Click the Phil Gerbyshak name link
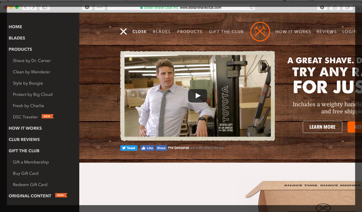The height and width of the screenshot is (212, 362). (179, 148)
